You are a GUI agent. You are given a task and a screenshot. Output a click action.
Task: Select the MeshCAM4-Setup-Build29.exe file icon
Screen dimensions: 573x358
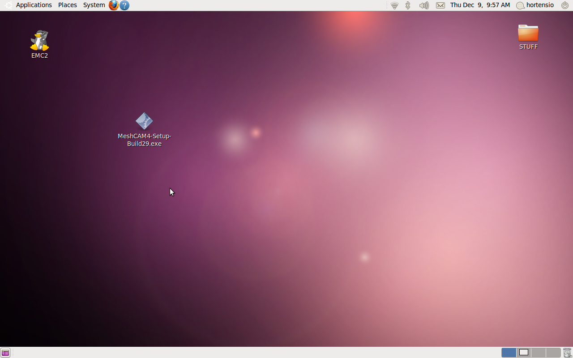click(x=144, y=121)
